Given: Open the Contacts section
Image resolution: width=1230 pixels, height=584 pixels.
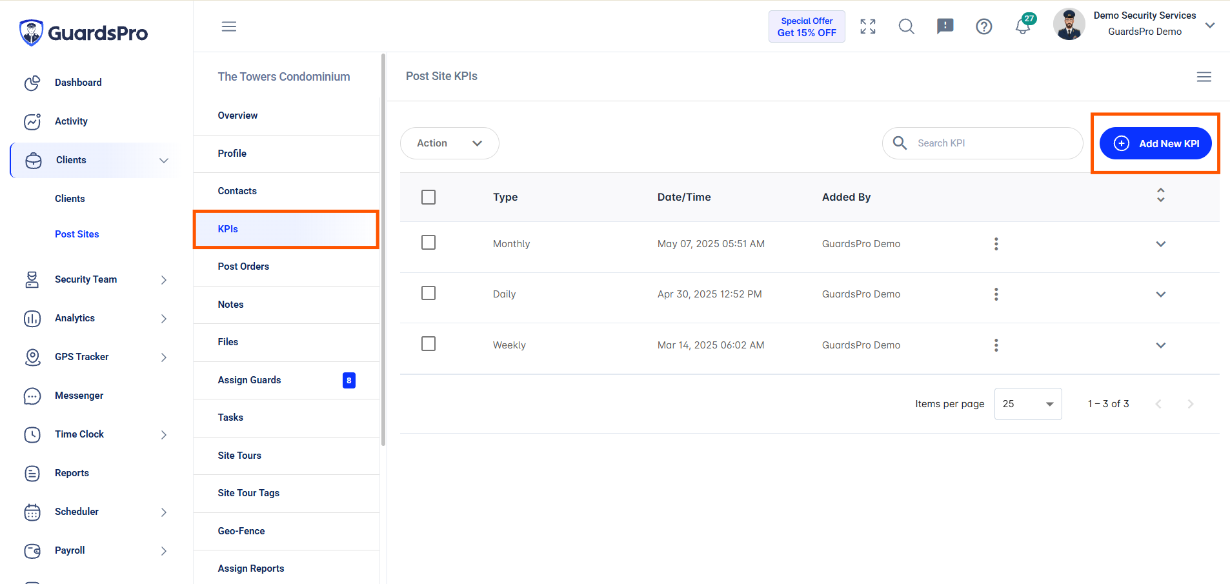Looking at the screenshot, I should (287, 191).
